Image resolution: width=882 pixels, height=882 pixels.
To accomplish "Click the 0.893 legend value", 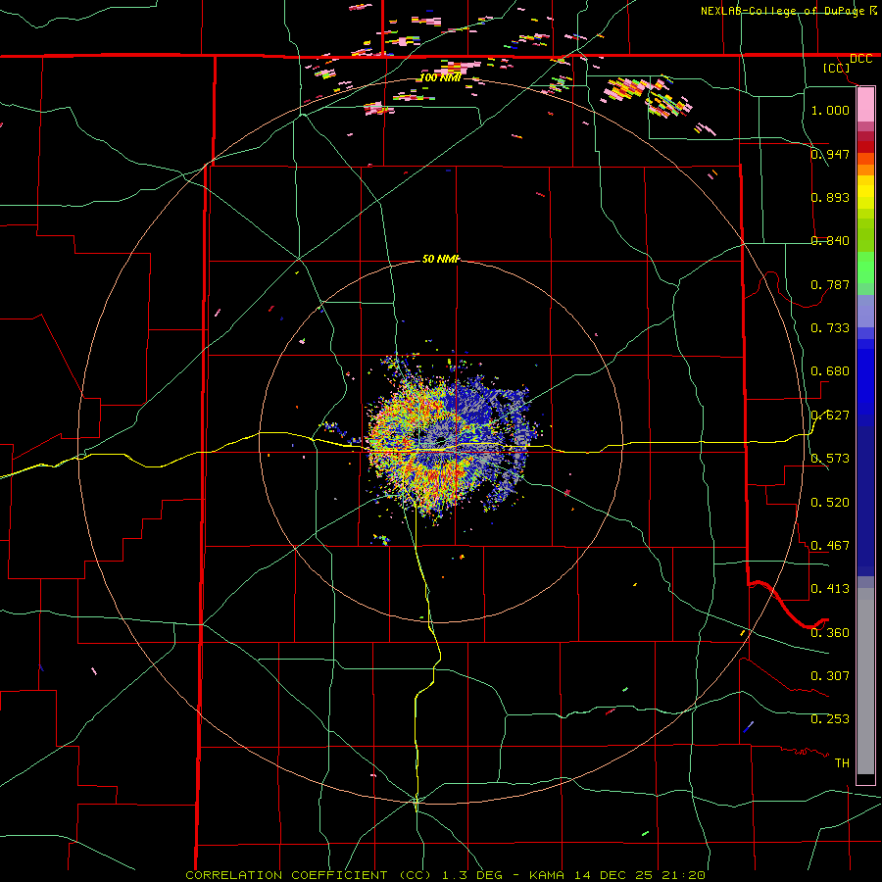I will pyautogui.click(x=830, y=197).
